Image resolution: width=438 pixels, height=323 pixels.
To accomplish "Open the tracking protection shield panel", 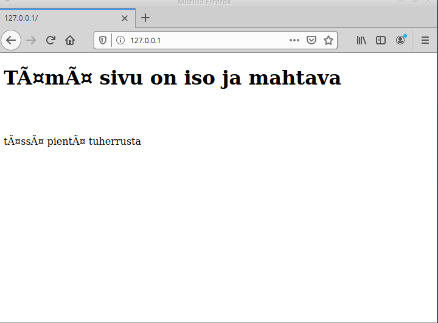I will (x=103, y=40).
